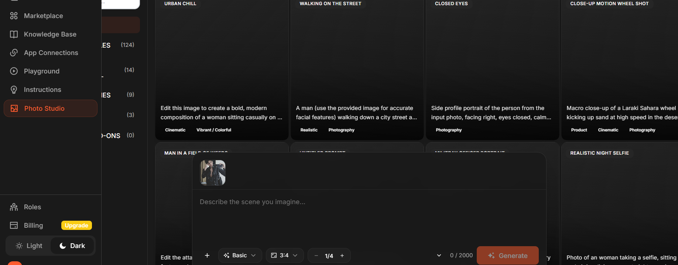Open the Walking on the Street card

pos(357,69)
